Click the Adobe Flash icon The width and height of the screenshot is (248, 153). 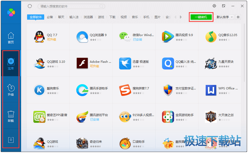(82, 63)
